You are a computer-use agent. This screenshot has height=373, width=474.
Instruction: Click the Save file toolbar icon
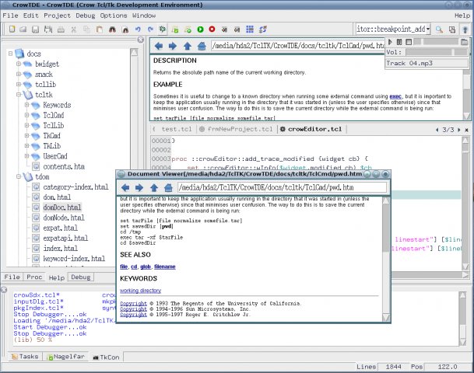(x=35, y=30)
